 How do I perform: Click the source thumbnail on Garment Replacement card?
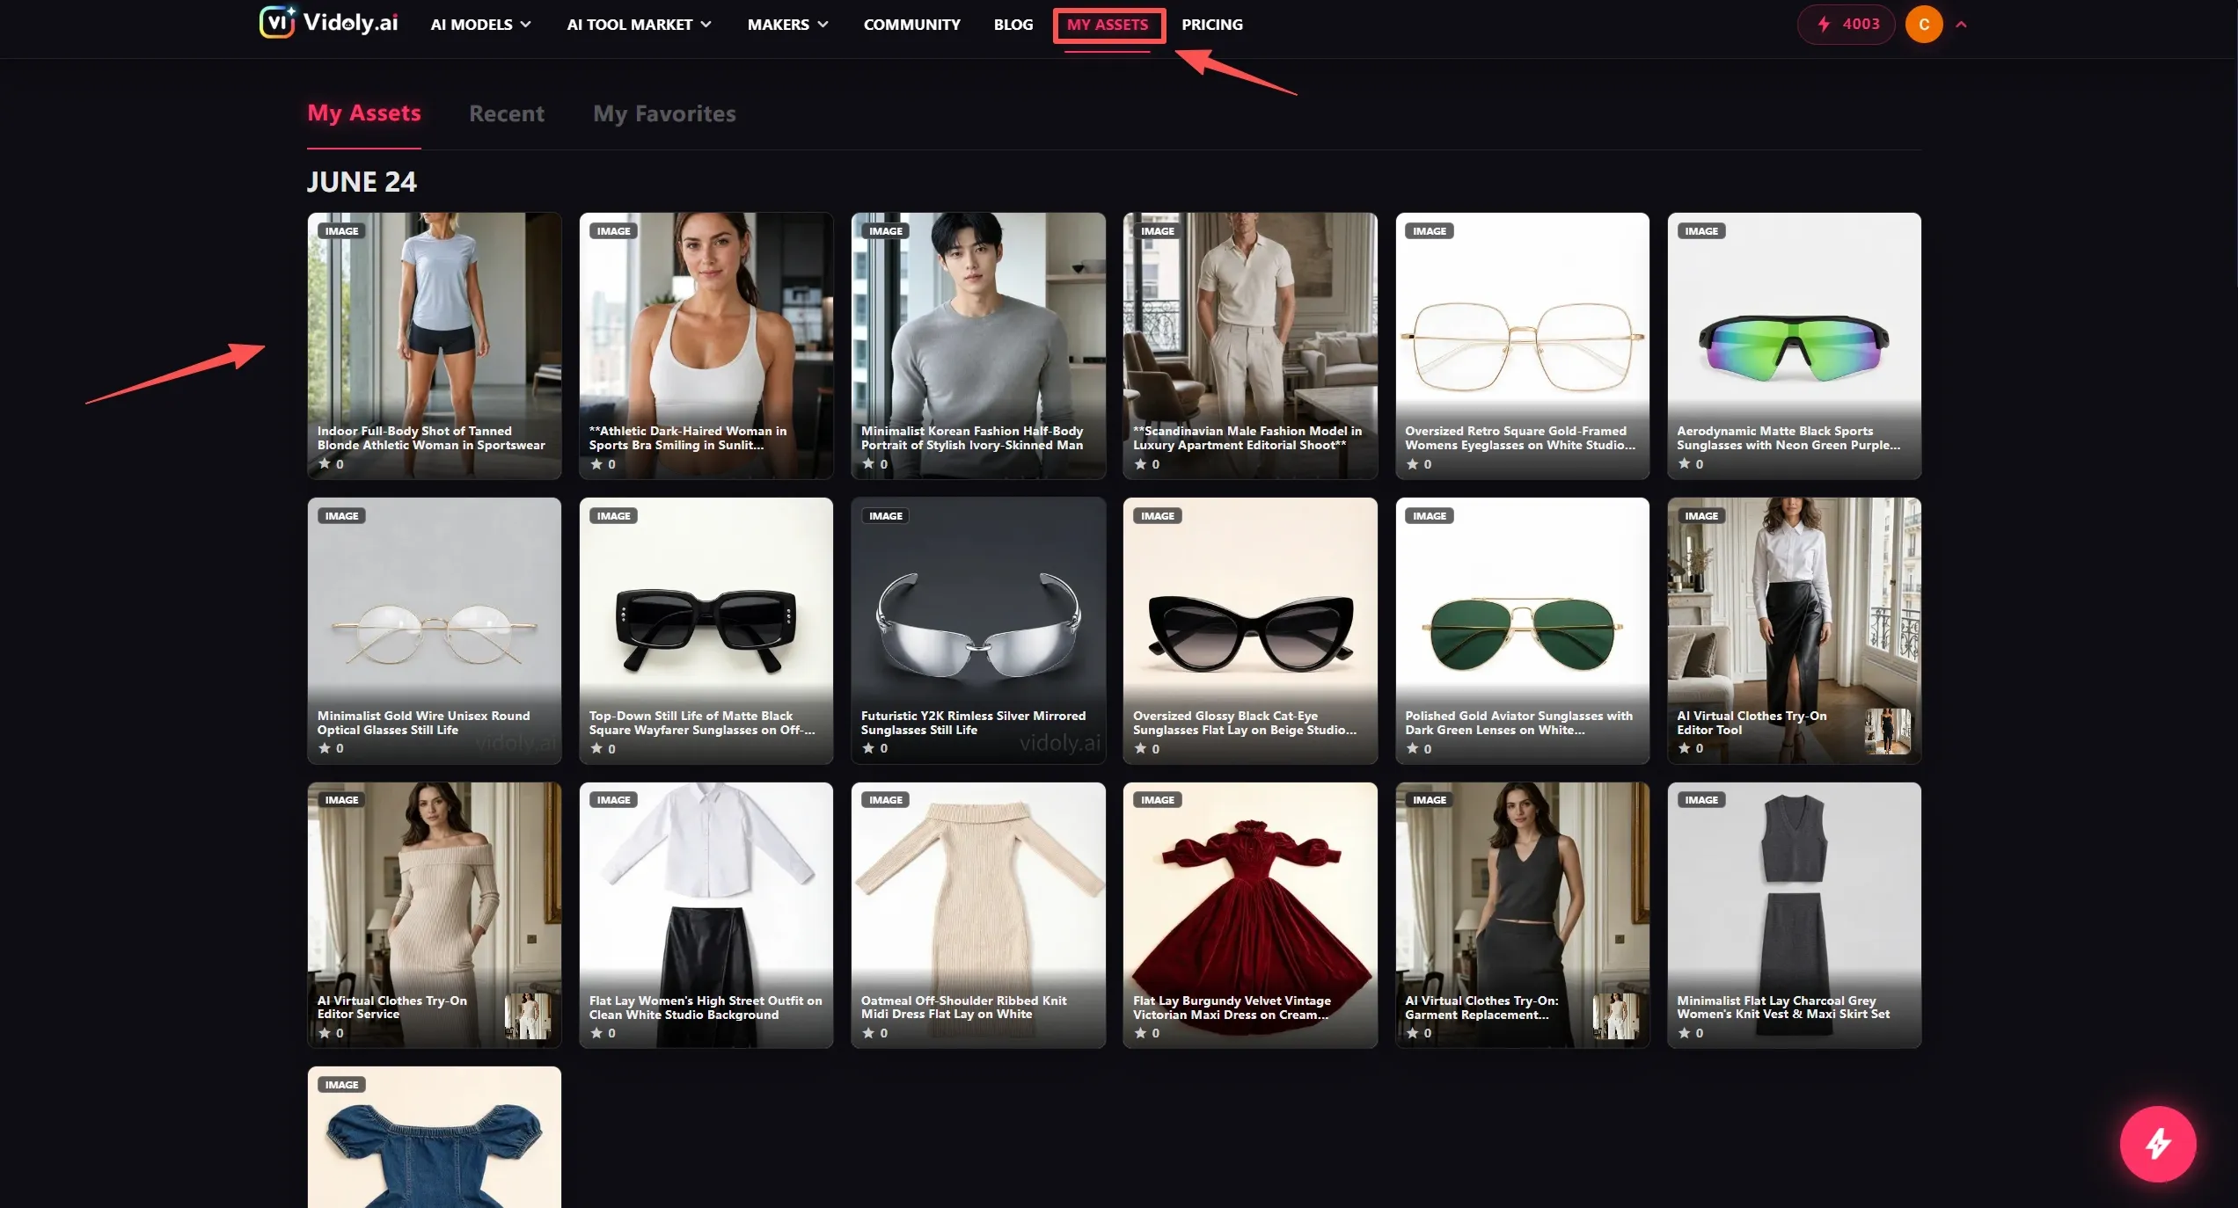pyautogui.click(x=1616, y=1016)
